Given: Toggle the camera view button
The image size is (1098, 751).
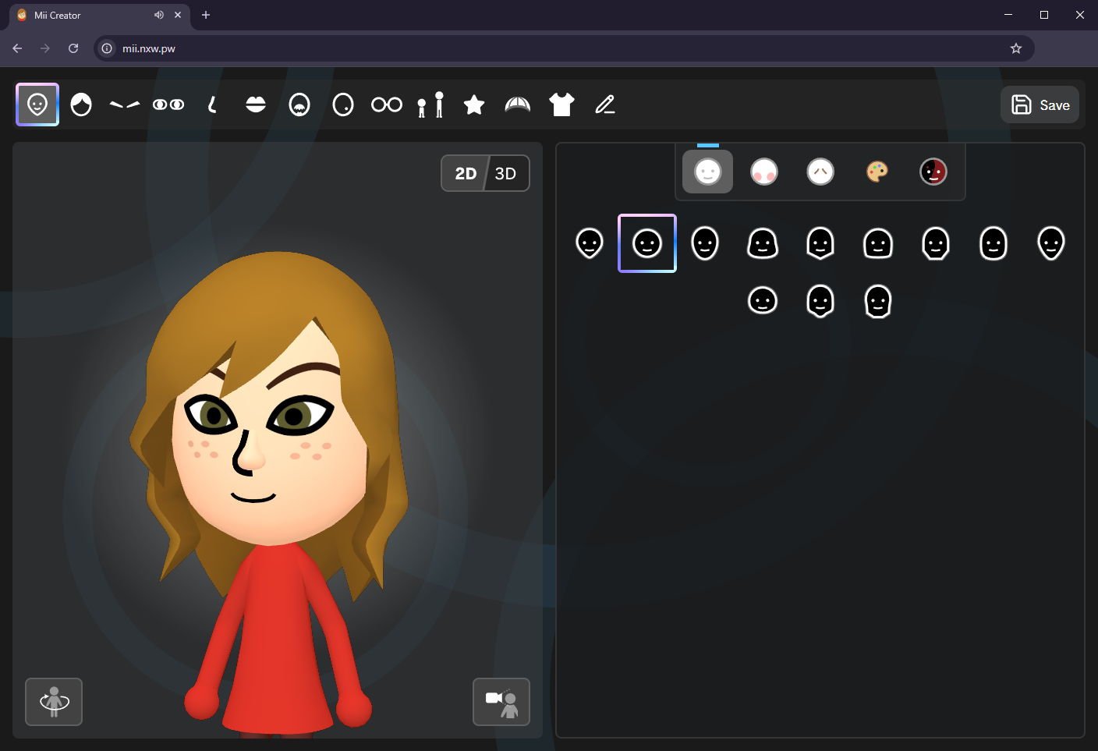Looking at the screenshot, I should coord(501,702).
